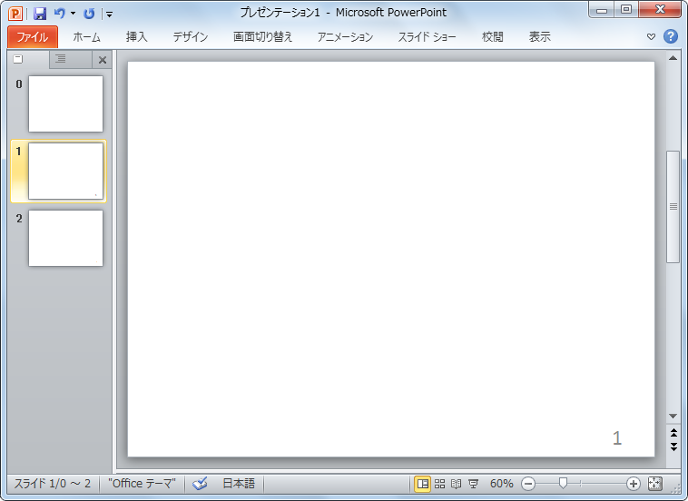Open the アニメーション ribbon tab
This screenshot has height=501, width=688.
tap(345, 37)
